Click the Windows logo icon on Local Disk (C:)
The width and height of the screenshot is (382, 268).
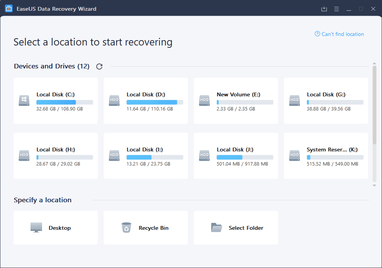pos(24,101)
